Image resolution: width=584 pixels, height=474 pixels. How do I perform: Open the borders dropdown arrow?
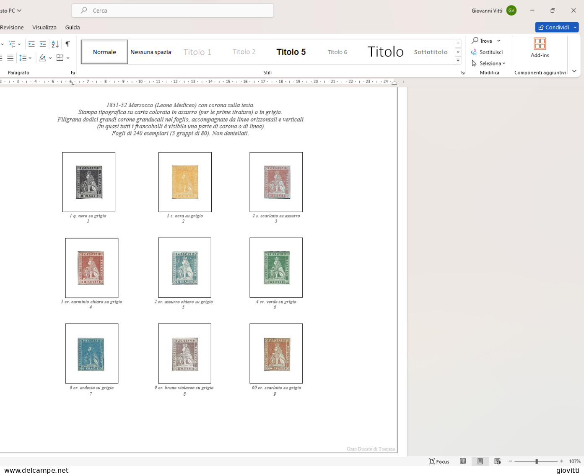point(68,58)
